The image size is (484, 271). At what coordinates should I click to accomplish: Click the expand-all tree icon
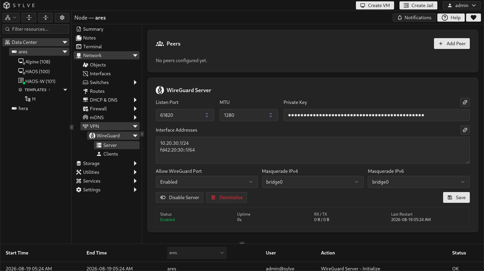[29, 18]
